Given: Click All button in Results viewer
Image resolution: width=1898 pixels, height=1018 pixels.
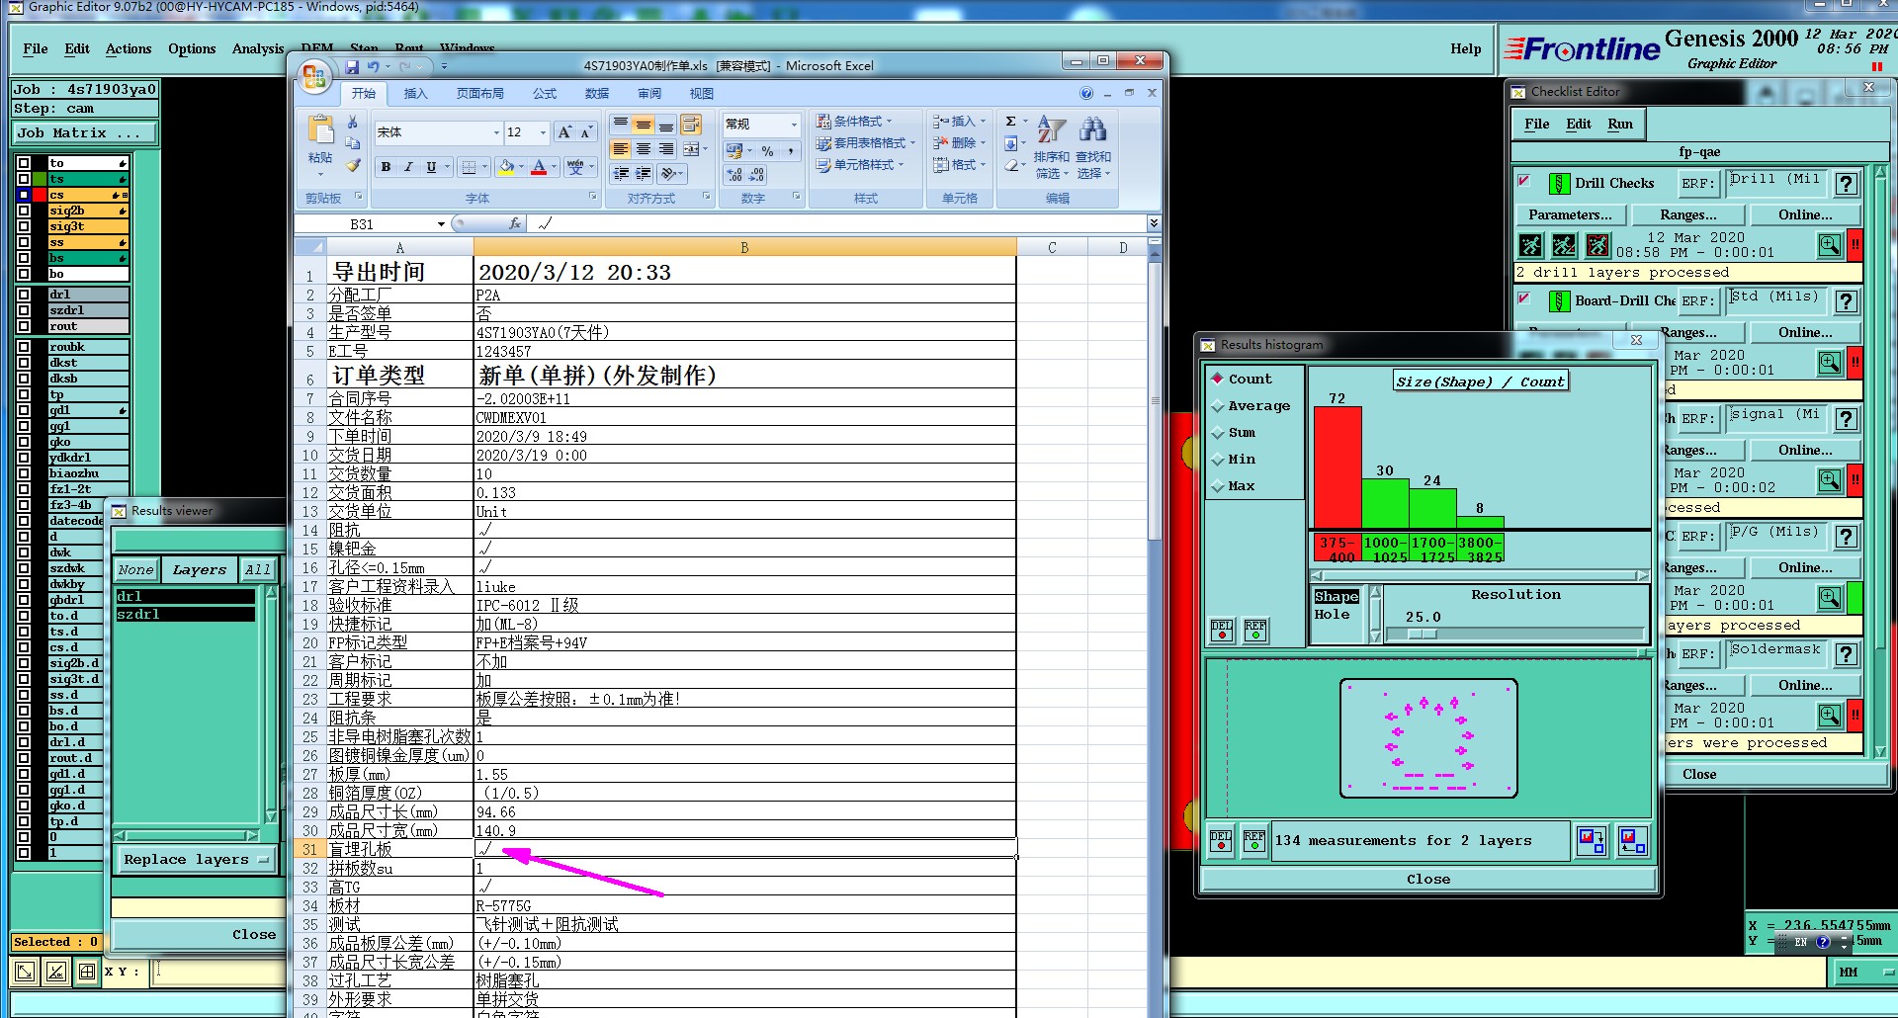Looking at the screenshot, I should coord(258,570).
